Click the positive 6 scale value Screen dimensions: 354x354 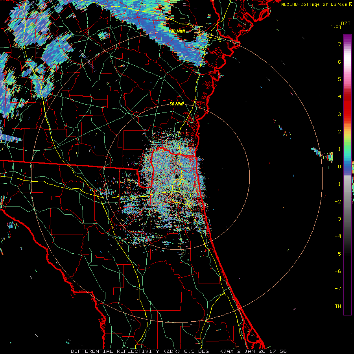click(x=339, y=62)
